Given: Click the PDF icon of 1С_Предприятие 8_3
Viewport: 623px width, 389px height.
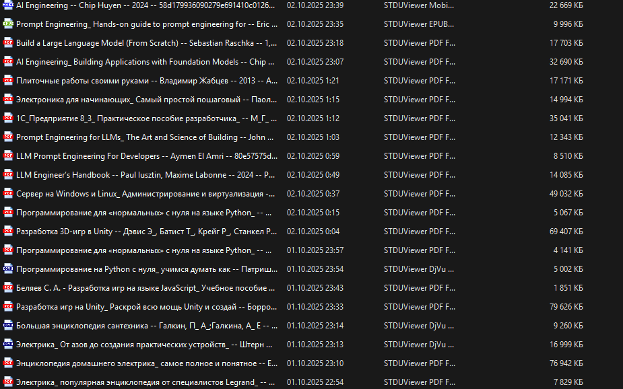Looking at the screenshot, I should [x=8, y=118].
